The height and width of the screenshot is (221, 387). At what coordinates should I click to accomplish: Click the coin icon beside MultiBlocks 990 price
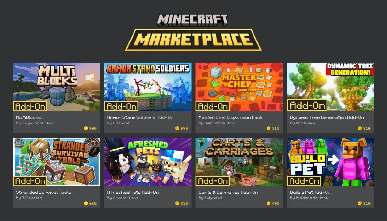click(86, 128)
